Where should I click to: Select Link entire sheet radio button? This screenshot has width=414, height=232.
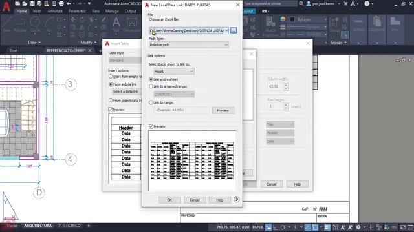point(151,79)
